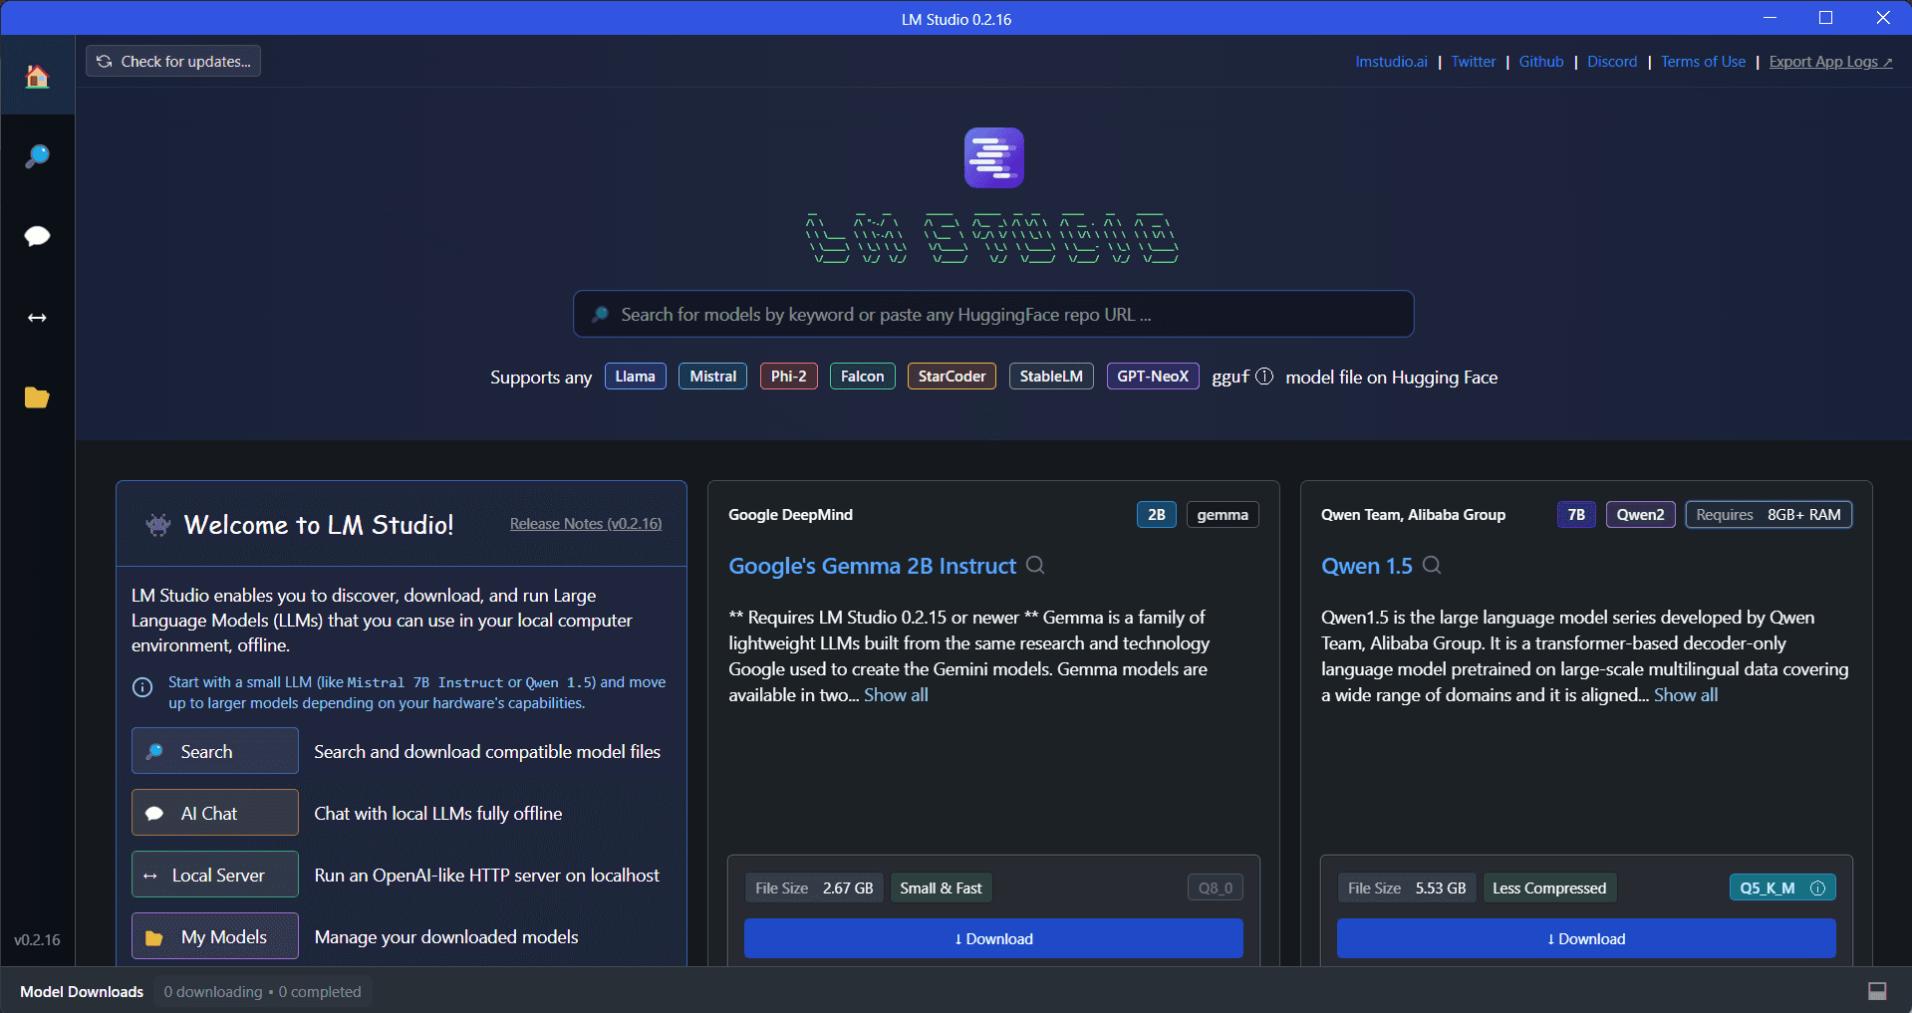Open the Search magnifier in the sidebar
Screen dimensions: 1912x1013
tap(37, 156)
